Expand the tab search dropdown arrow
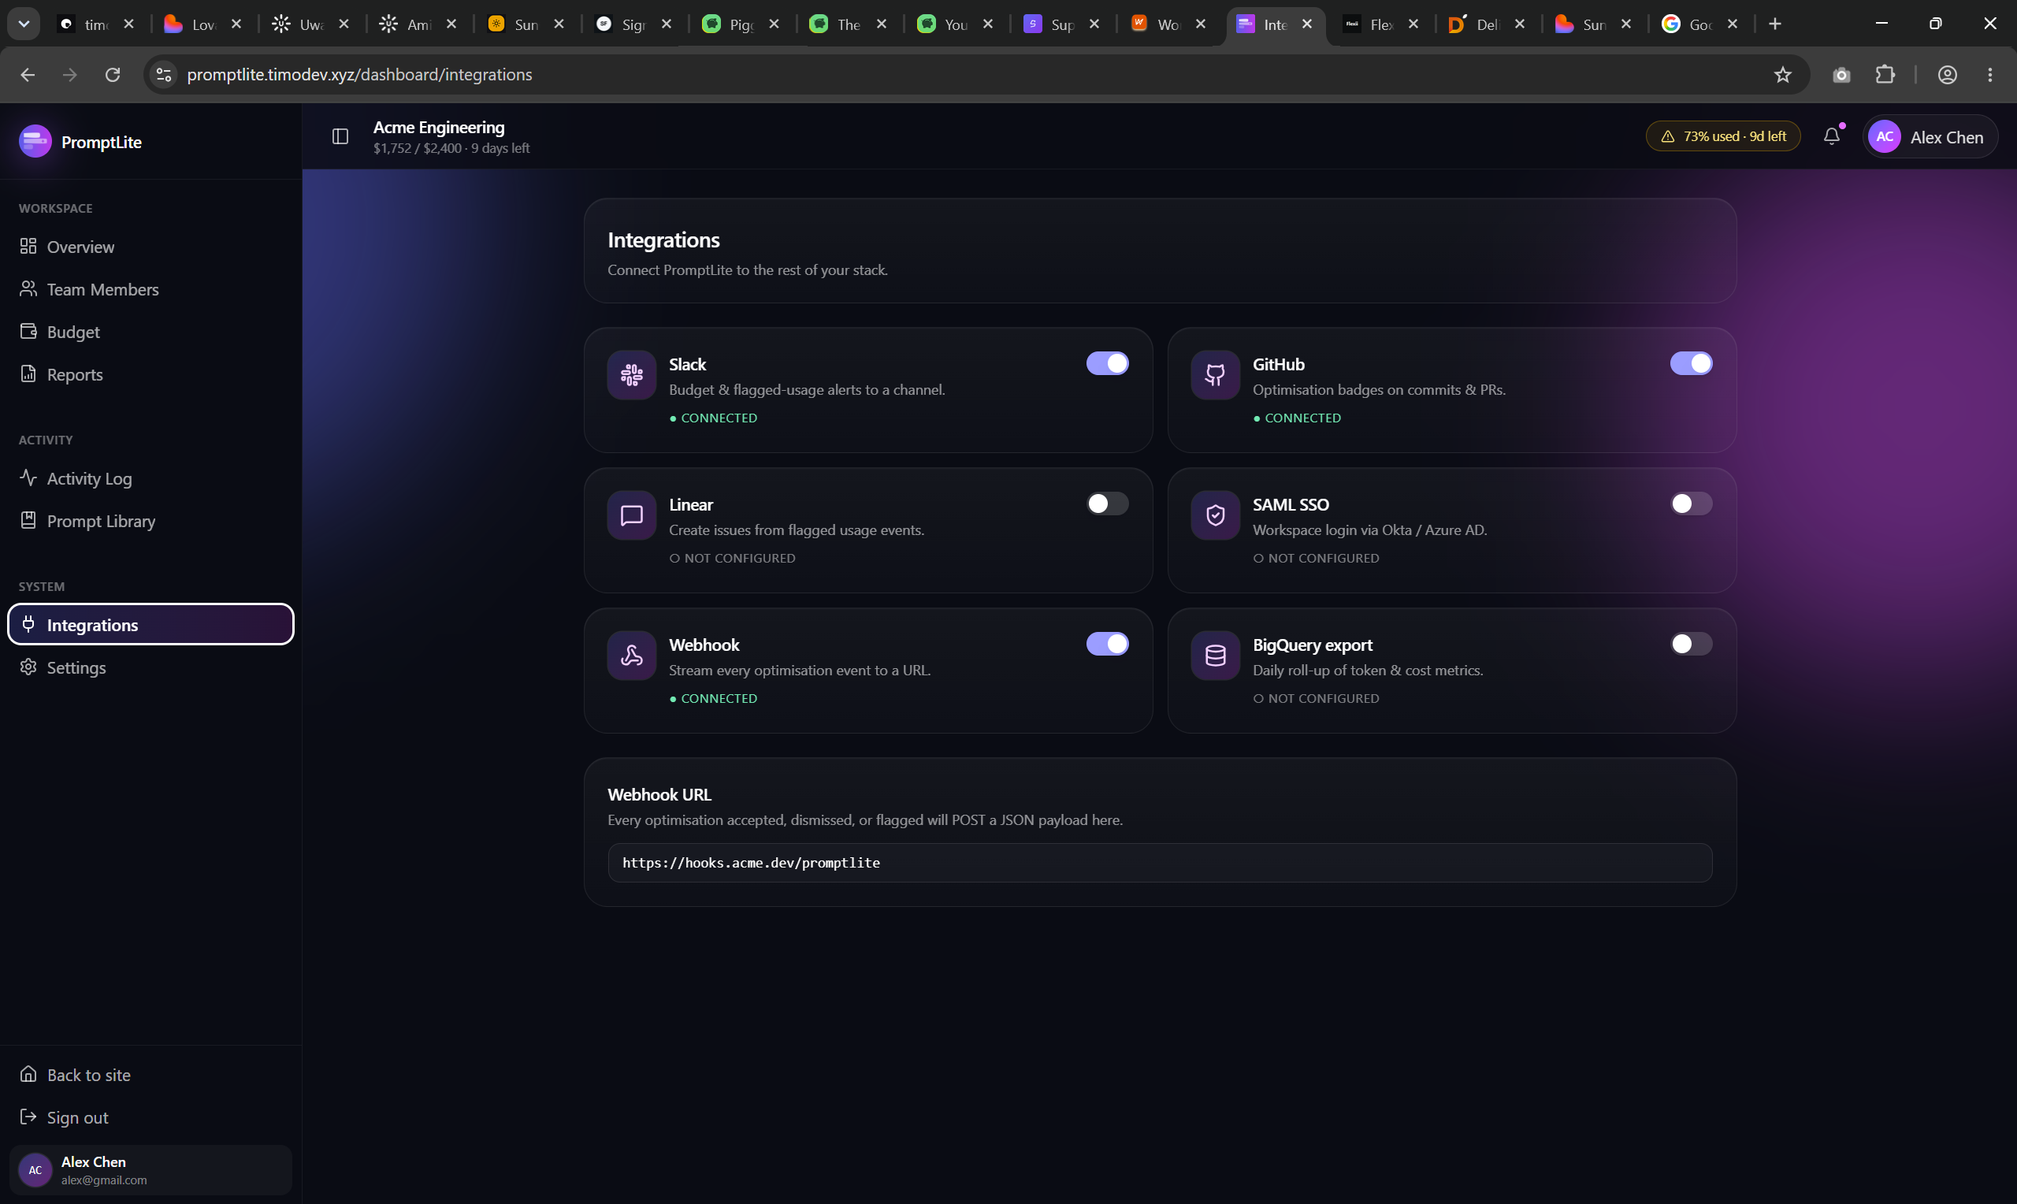 click(24, 24)
